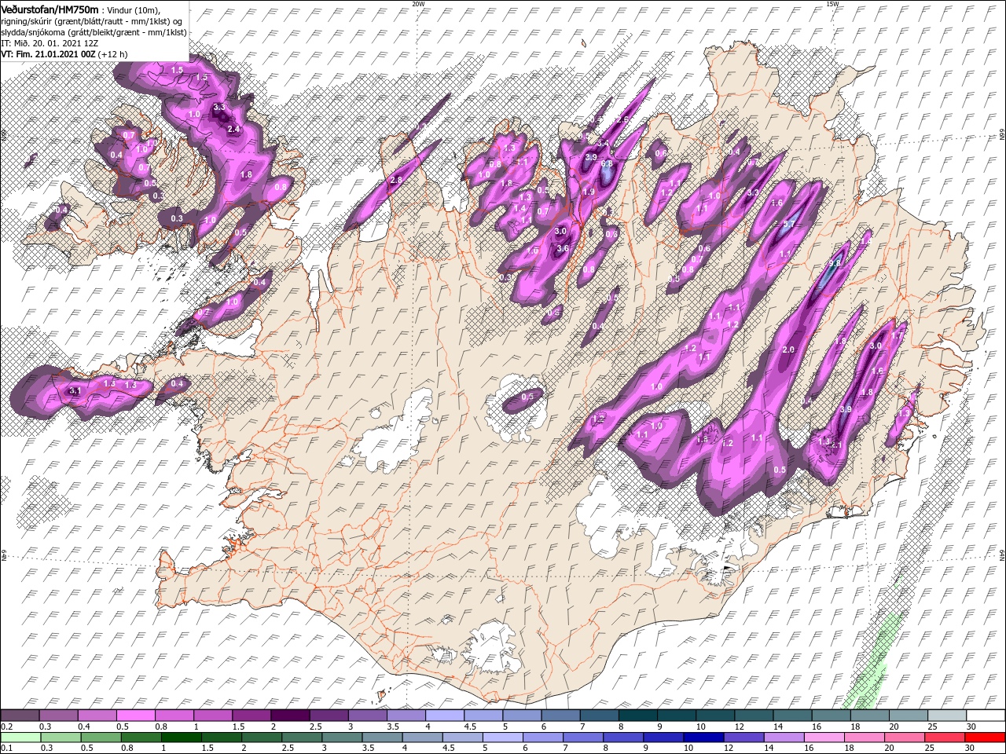This screenshot has width=1006, height=754.
Task: Pick the bottom-row 0.1 pale green swatch
Action: [20, 737]
